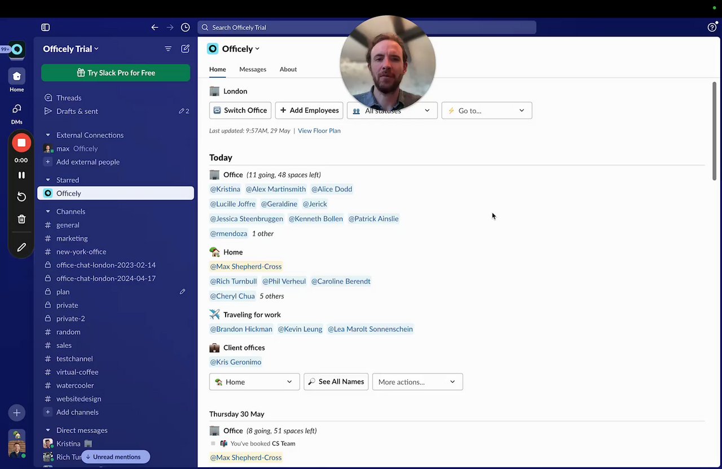The image size is (722, 469).
Task: Compose a new message with pencil icon
Action: coord(185,49)
